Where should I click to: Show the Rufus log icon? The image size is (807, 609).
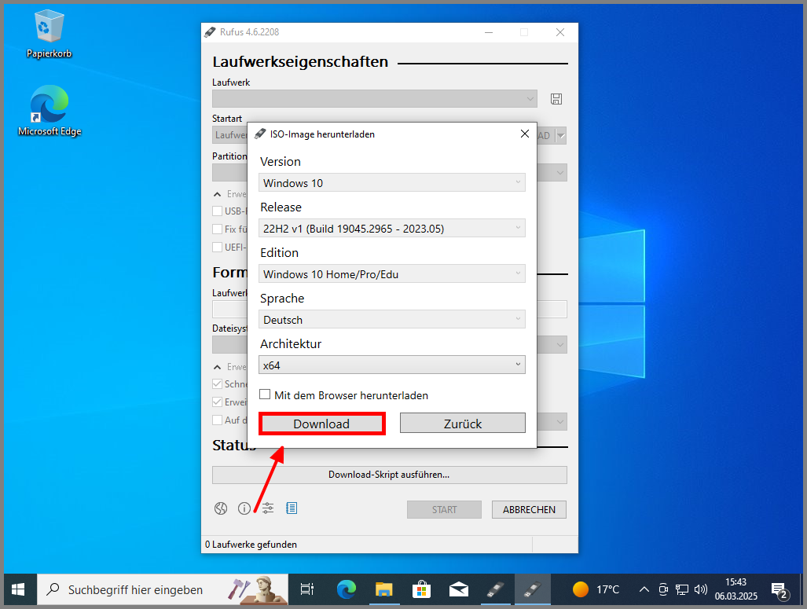click(x=292, y=508)
